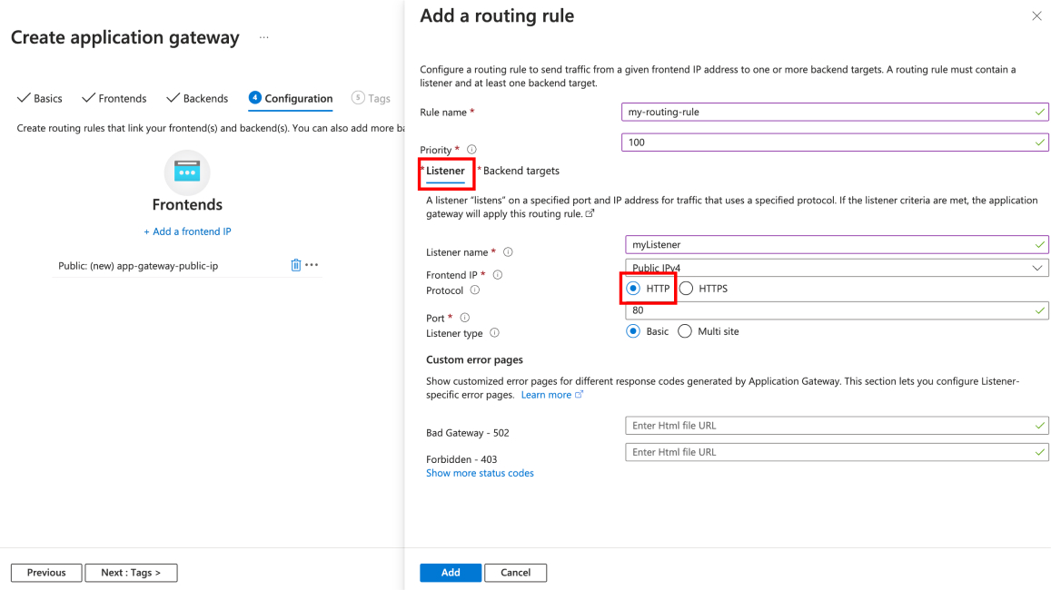Click the Add a frontend IP link
Viewport: 1051px width, 590px height.
point(187,231)
